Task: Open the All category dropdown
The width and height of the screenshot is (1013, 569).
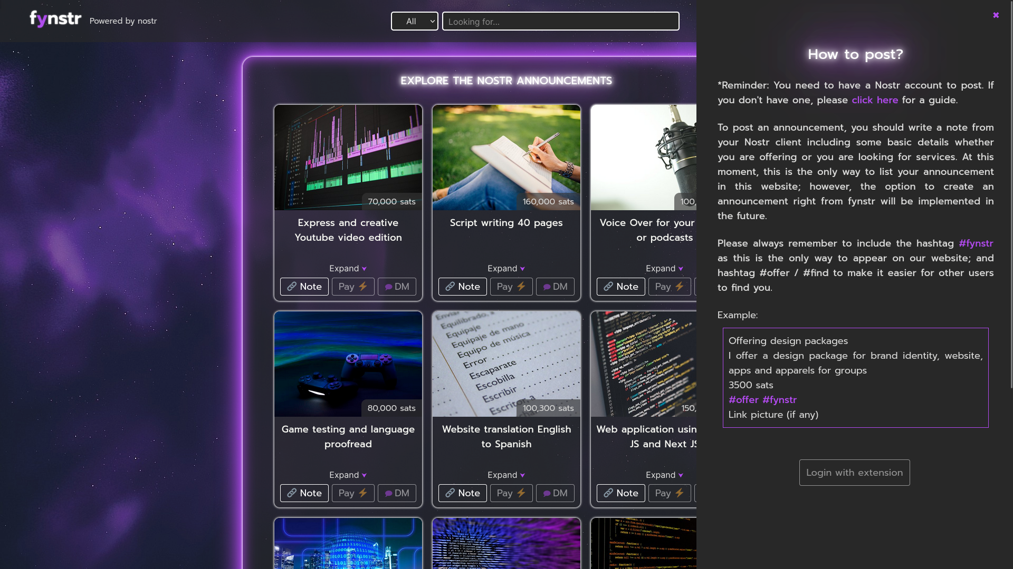Action: click(414, 21)
